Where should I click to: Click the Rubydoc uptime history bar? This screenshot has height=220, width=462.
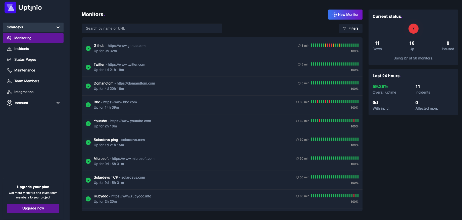[x=335, y=196]
